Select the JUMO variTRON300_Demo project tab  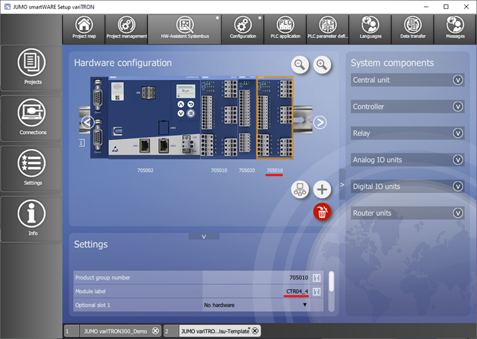point(112,331)
